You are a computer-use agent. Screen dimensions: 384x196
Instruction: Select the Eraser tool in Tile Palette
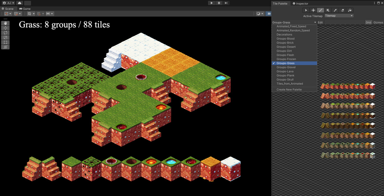click(x=342, y=10)
